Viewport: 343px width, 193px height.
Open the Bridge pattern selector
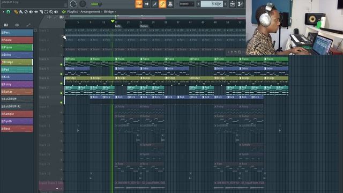pos(212,4)
